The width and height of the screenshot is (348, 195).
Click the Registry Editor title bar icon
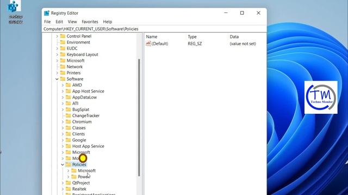(x=47, y=13)
